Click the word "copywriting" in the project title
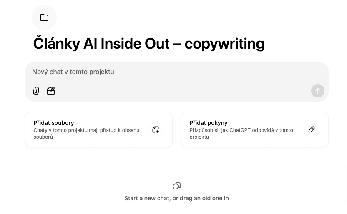The width and height of the screenshot is (347, 214). (224, 44)
